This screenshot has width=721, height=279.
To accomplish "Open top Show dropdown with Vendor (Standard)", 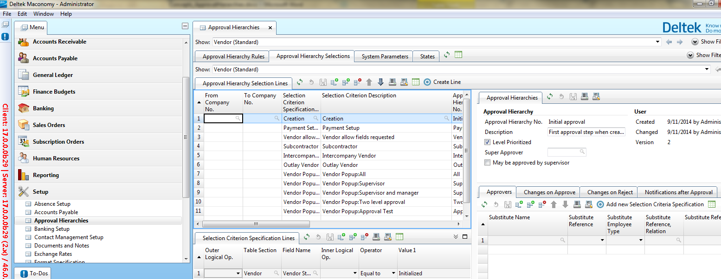I will click(x=657, y=42).
